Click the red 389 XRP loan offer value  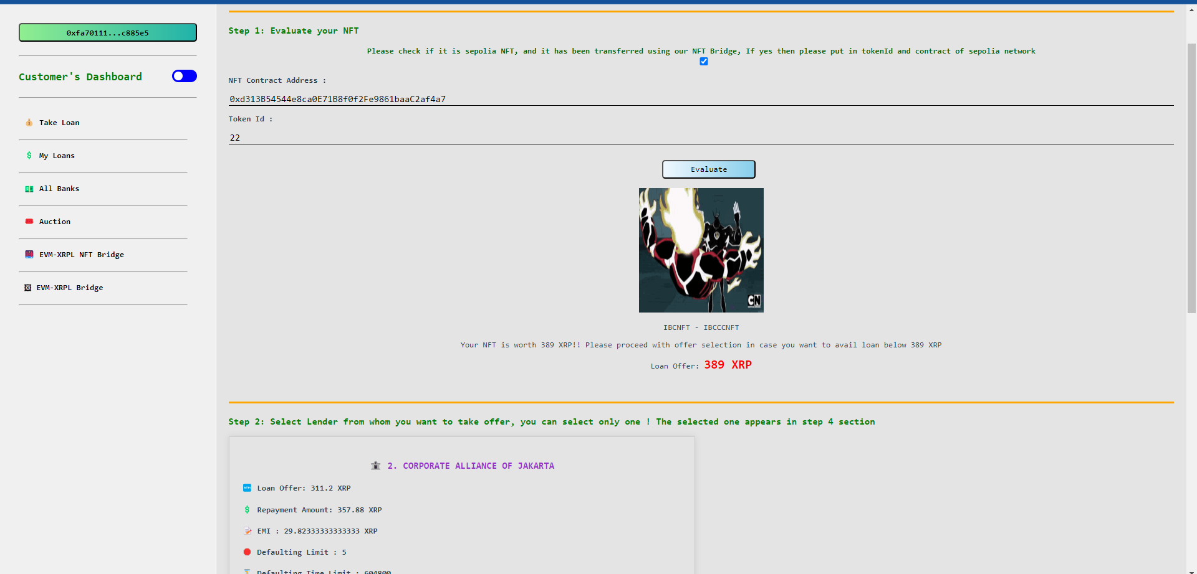pos(728,365)
